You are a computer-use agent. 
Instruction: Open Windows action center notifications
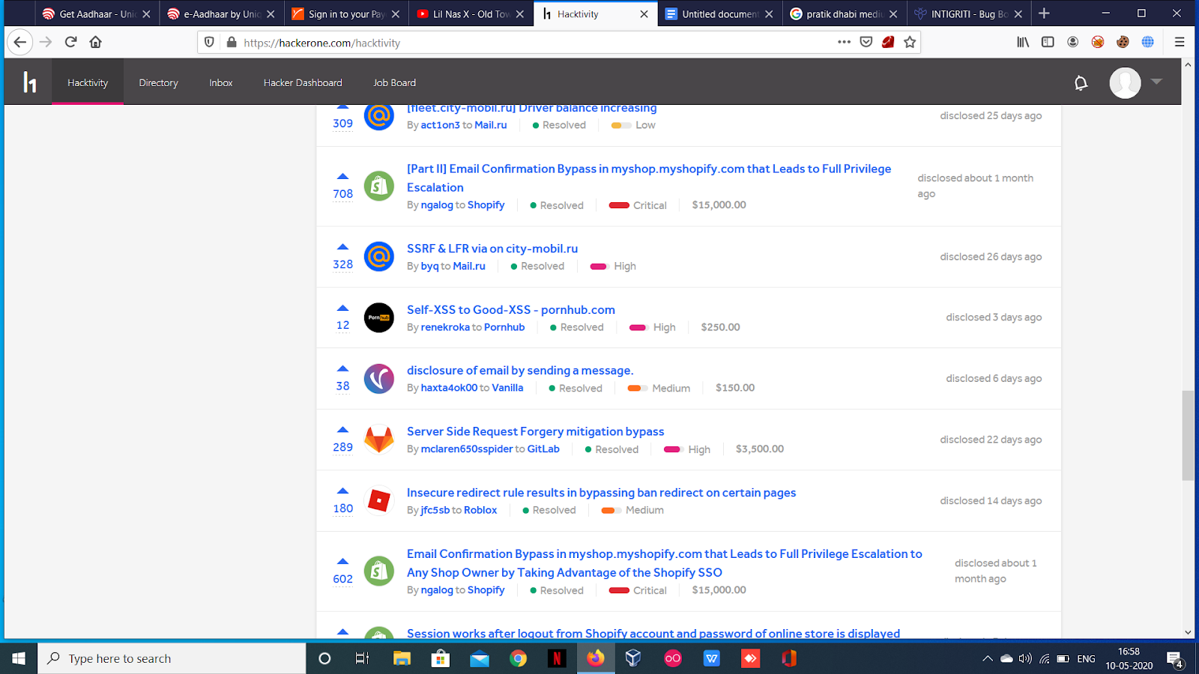[x=1175, y=660]
